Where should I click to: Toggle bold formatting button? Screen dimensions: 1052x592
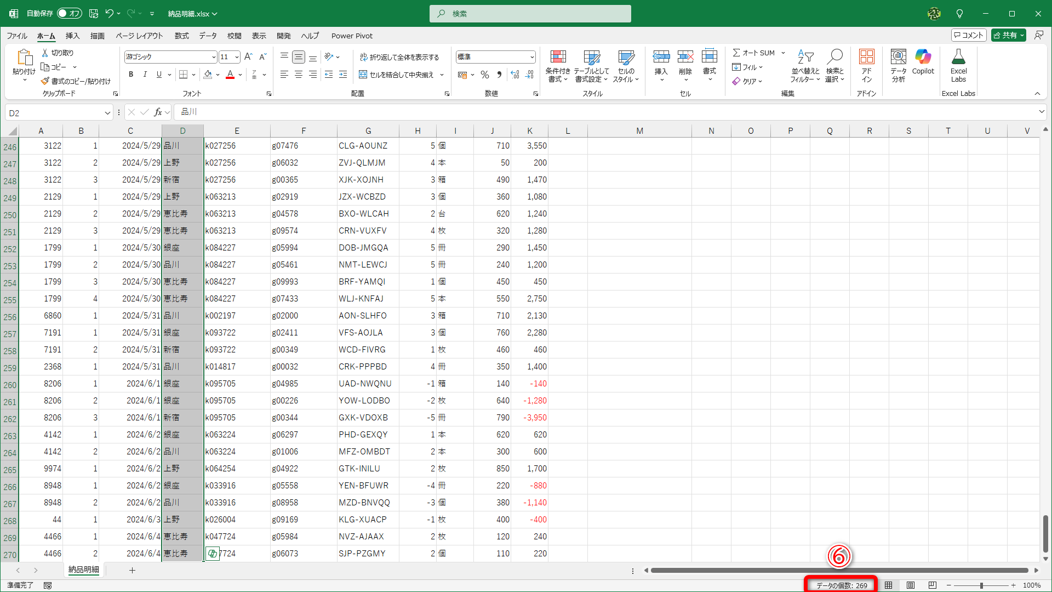131,75
